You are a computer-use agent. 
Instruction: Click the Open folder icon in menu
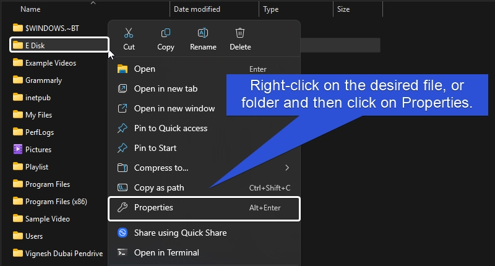click(123, 69)
